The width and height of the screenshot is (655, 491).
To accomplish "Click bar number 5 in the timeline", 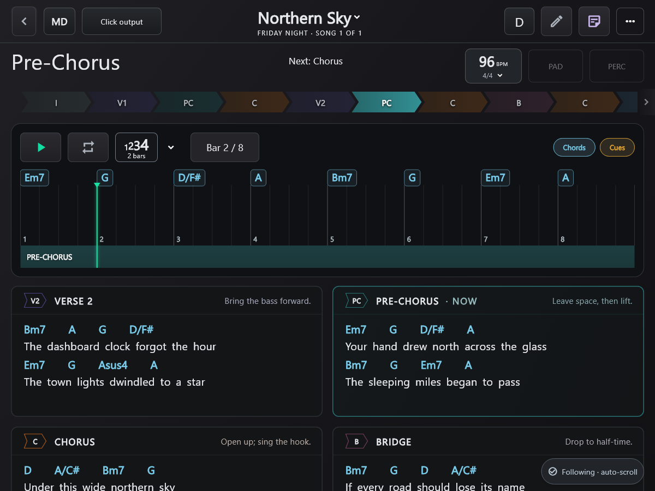I will pyautogui.click(x=332, y=239).
